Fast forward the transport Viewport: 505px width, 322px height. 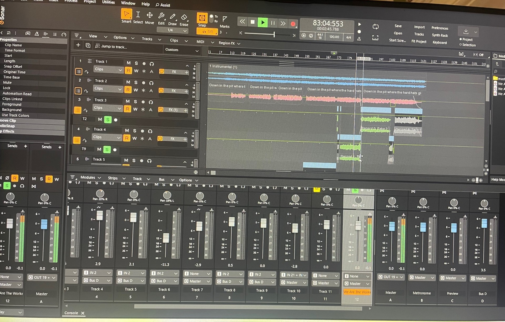point(283,24)
